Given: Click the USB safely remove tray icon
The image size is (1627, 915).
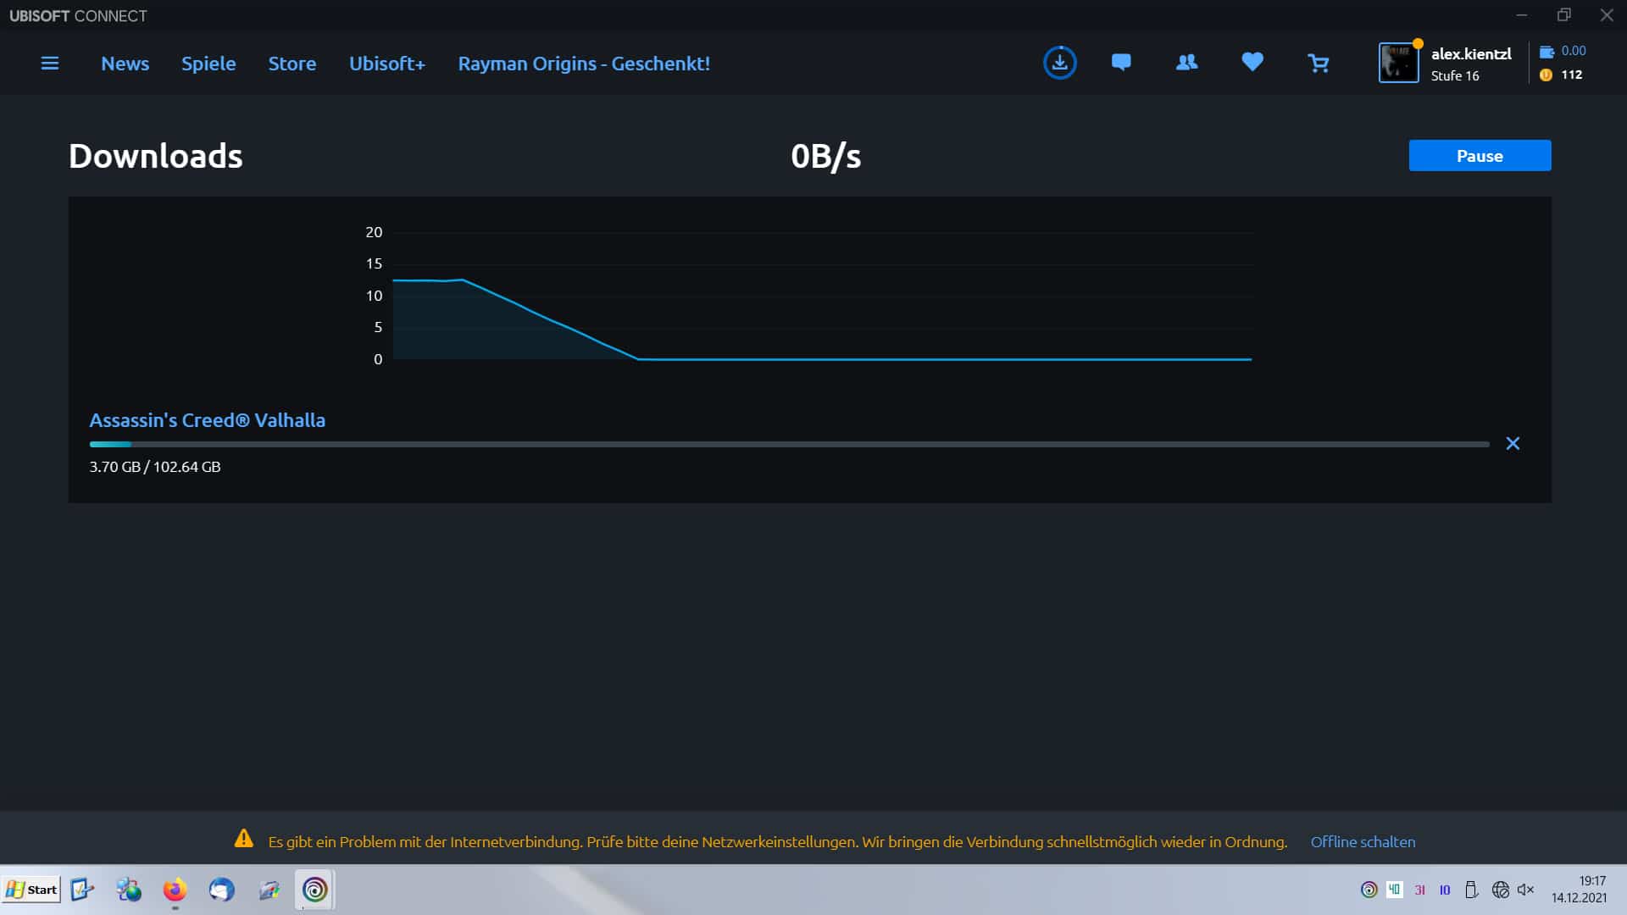Looking at the screenshot, I should pyautogui.click(x=1471, y=890).
